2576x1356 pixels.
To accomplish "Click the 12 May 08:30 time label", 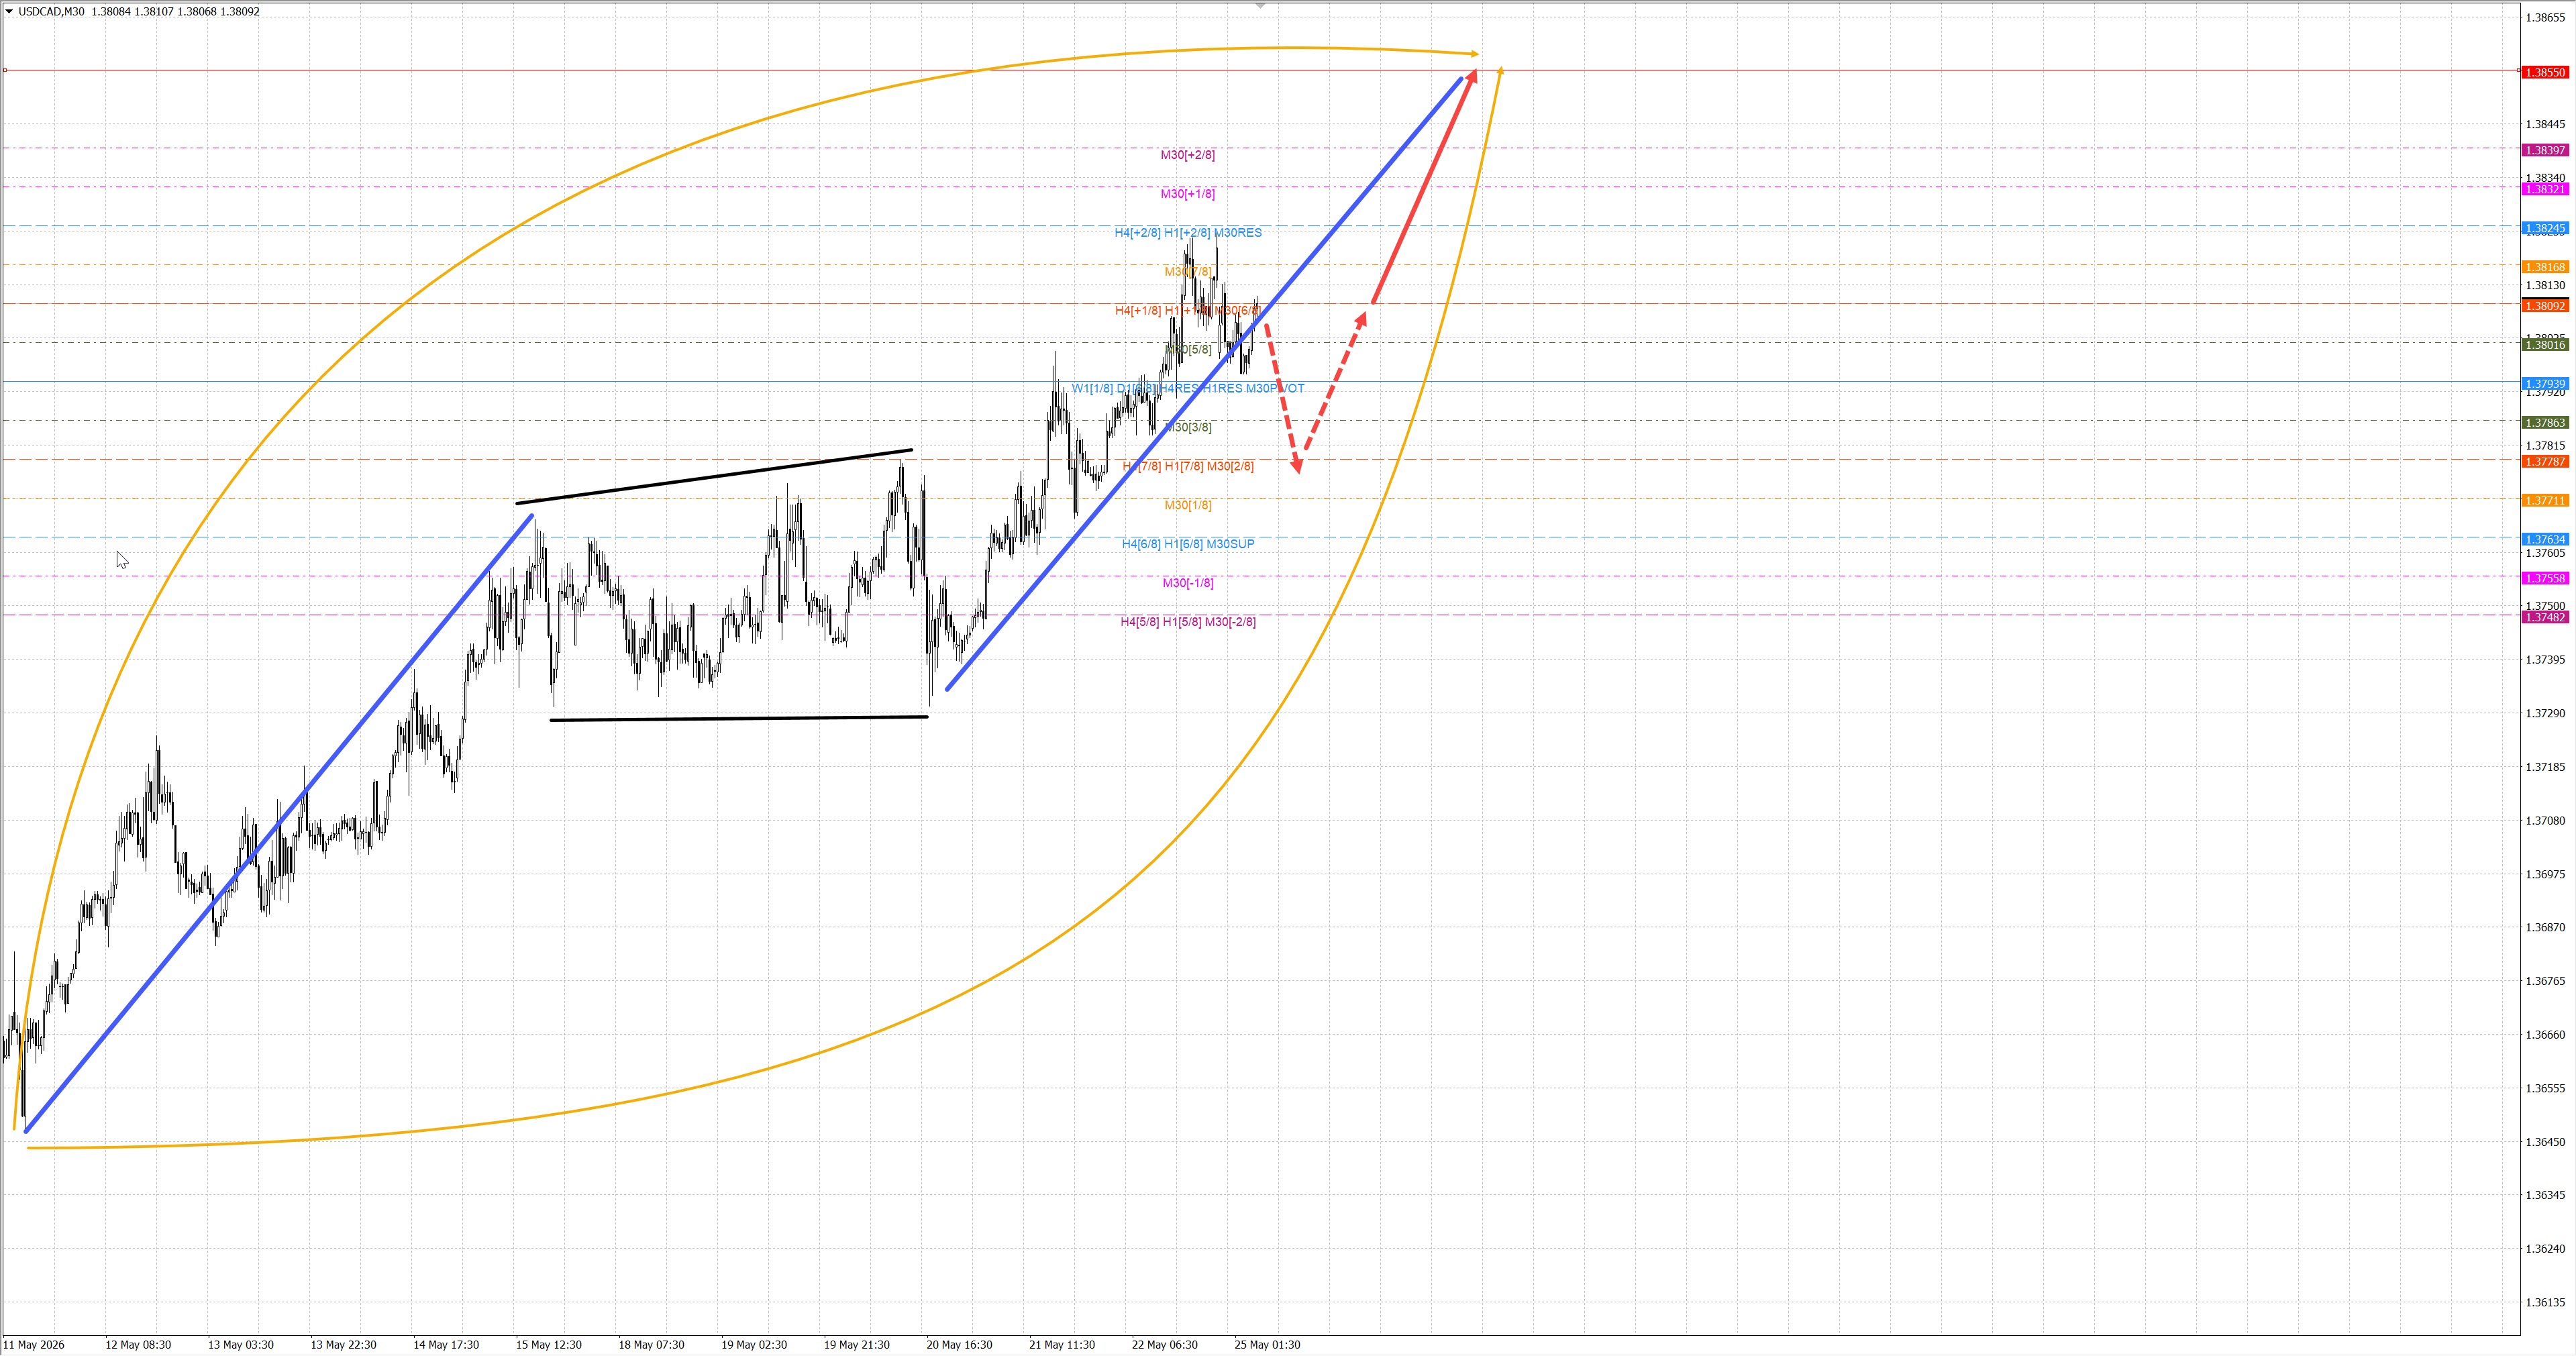I will pyautogui.click(x=138, y=1345).
